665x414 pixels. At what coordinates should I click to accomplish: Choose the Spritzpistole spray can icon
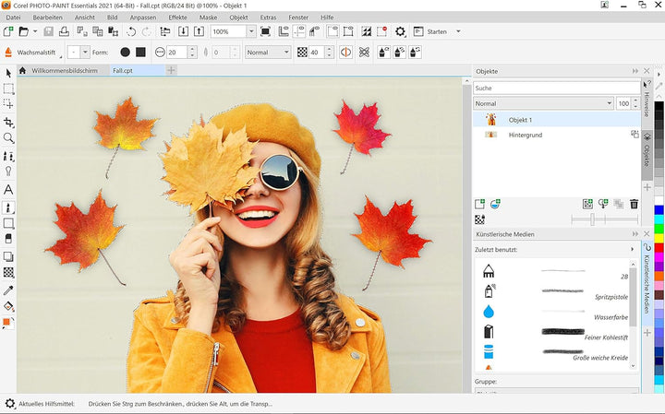(489, 291)
